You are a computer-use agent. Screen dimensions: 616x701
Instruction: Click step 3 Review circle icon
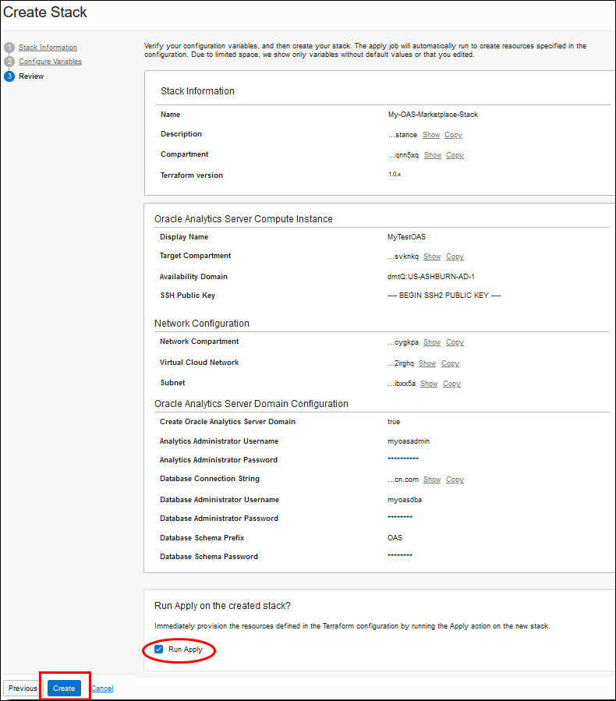9,76
